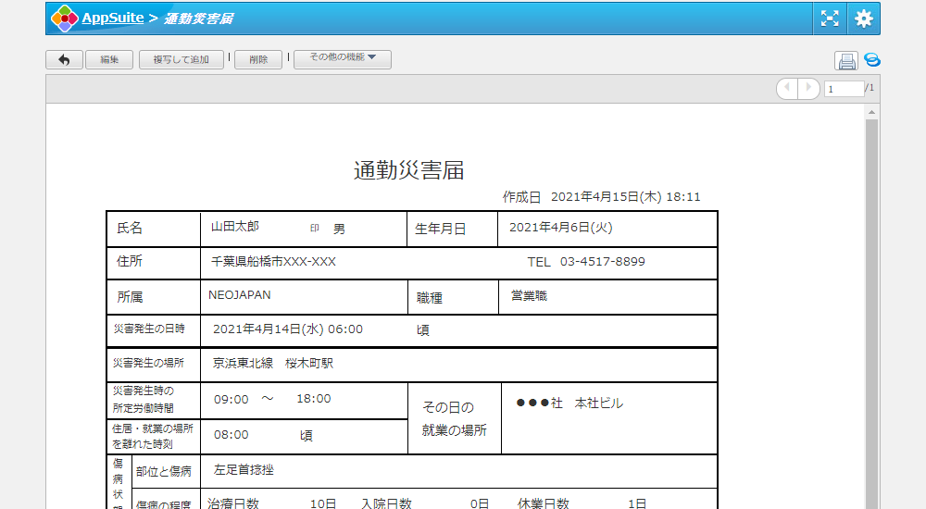Click the 通勤災害届 form title

408,170
